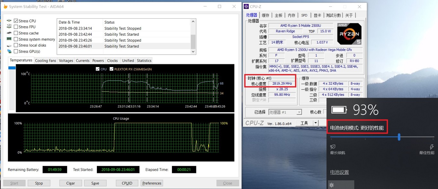Switch to the Cooling Fans tab

coord(46,61)
